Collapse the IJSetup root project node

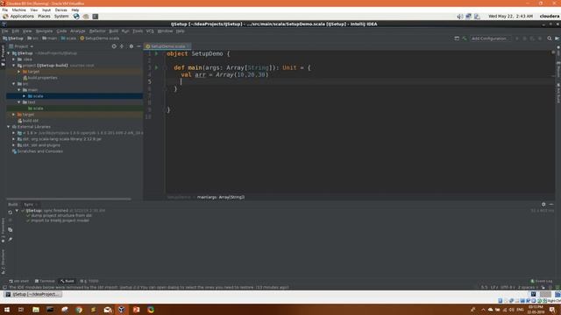point(9,53)
